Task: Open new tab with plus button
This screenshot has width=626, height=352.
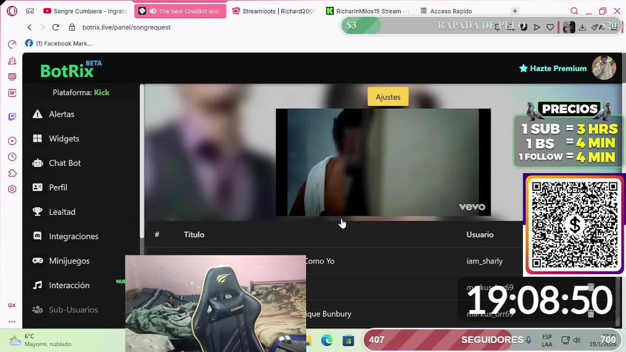Action: tap(515, 11)
